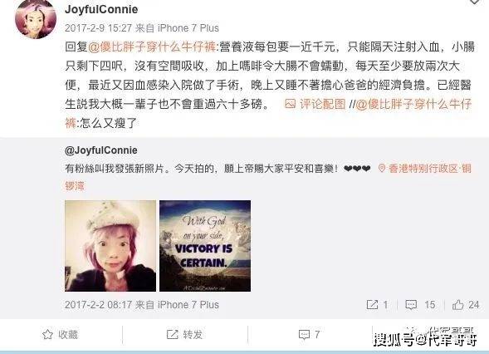Like the original post with thumbs-up 24
The width and height of the screenshot is (489, 354).
click(457, 304)
